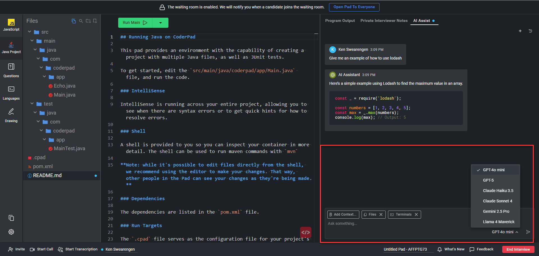
Task: Switch to Program Output tab
Action: coord(340,21)
